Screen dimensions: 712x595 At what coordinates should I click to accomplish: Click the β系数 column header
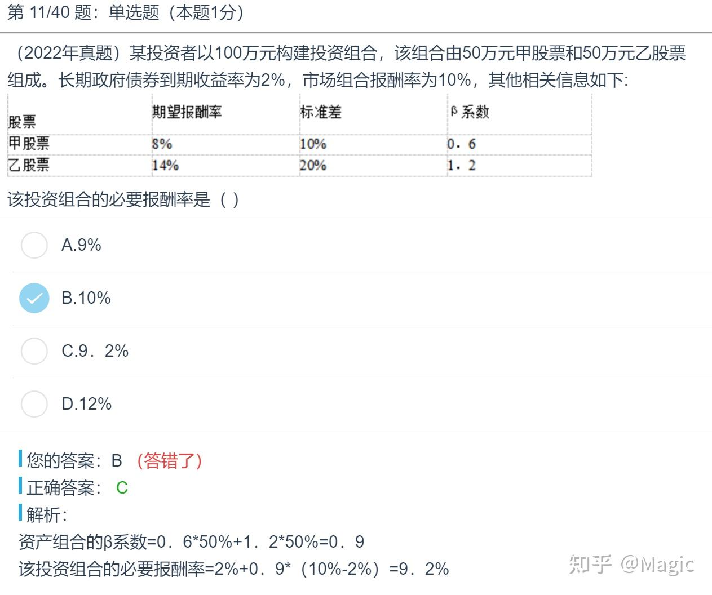(x=470, y=112)
